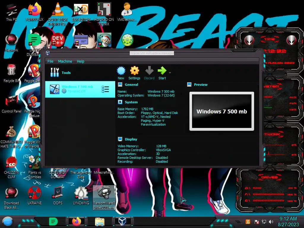The width and height of the screenshot is (304, 228).
Task: Start the VM with the green arrow
Action: click(162, 73)
